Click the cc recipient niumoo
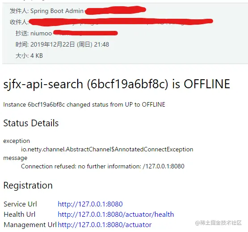 (x=41, y=34)
